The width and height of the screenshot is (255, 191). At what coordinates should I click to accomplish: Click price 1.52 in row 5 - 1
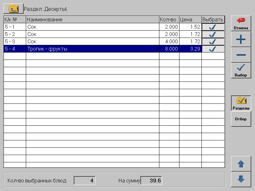[190, 27]
